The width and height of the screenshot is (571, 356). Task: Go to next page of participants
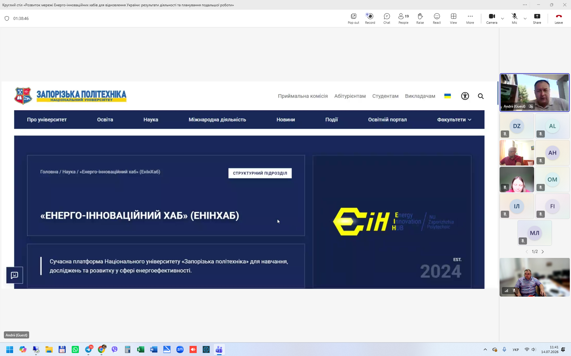pos(542,252)
